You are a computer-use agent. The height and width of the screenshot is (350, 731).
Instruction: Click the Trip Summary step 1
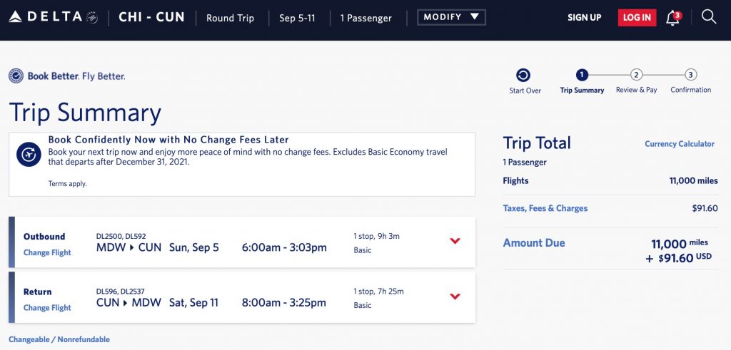[582, 75]
